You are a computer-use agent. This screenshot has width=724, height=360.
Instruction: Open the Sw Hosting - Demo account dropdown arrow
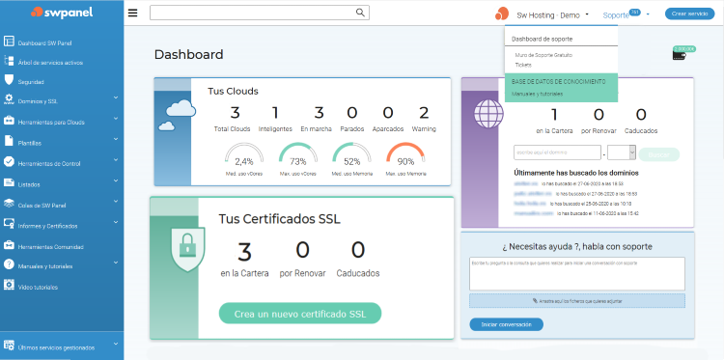pyautogui.click(x=587, y=14)
